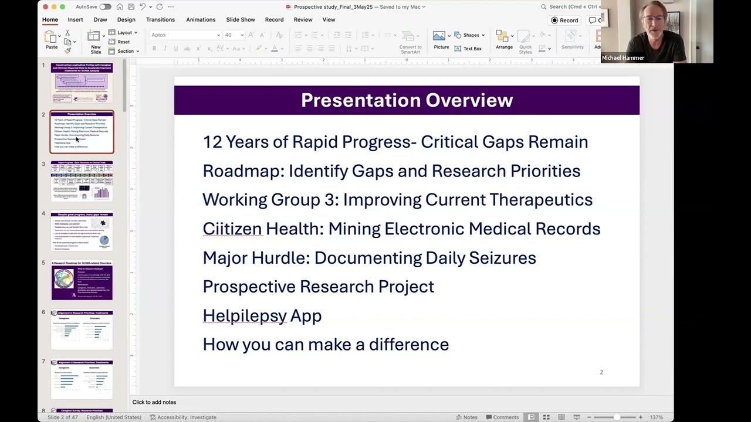The height and width of the screenshot is (422, 751).
Task: Click the Paste button
Action: point(51,40)
